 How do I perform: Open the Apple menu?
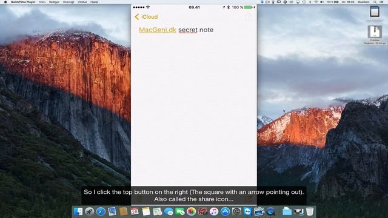(5, 2)
